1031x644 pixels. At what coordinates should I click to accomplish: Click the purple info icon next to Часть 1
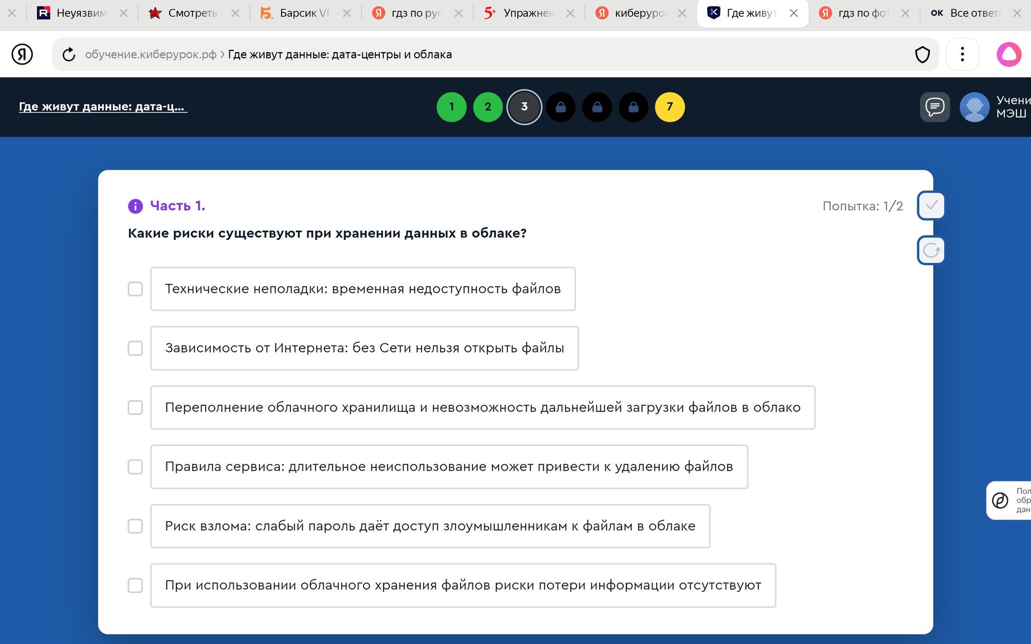tap(135, 206)
